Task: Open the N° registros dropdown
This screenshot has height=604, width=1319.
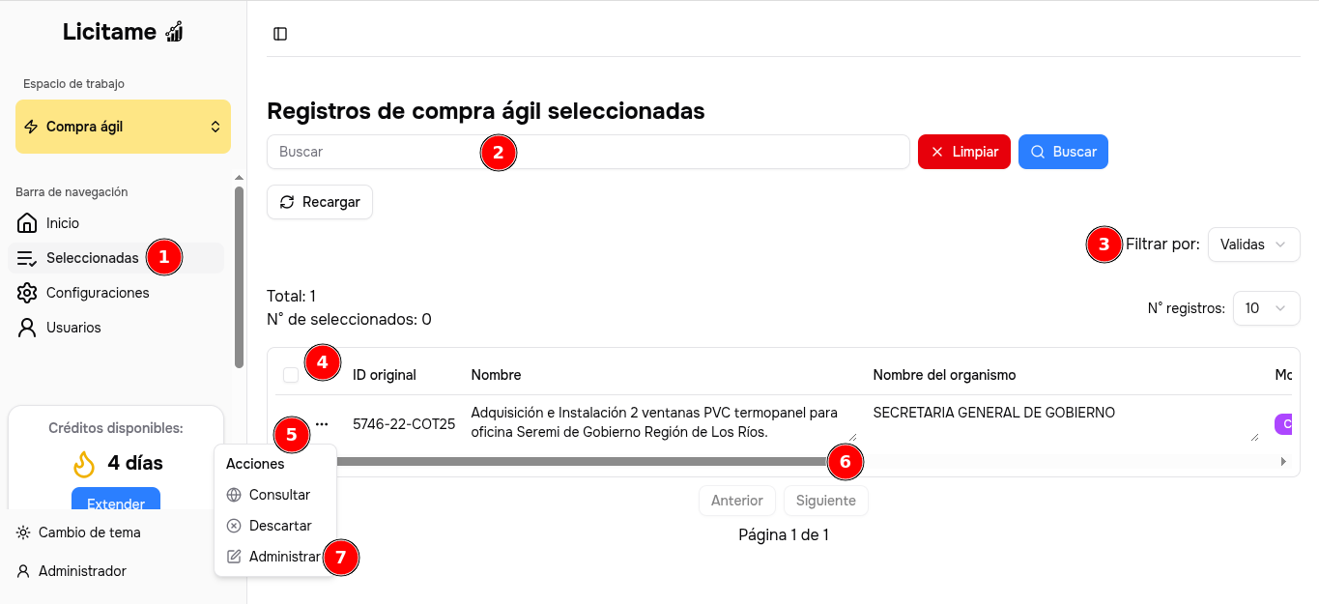Action: pos(1266,308)
